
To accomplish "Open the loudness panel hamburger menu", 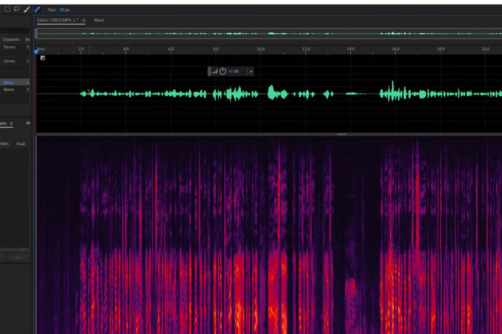I will (x=11, y=123).
